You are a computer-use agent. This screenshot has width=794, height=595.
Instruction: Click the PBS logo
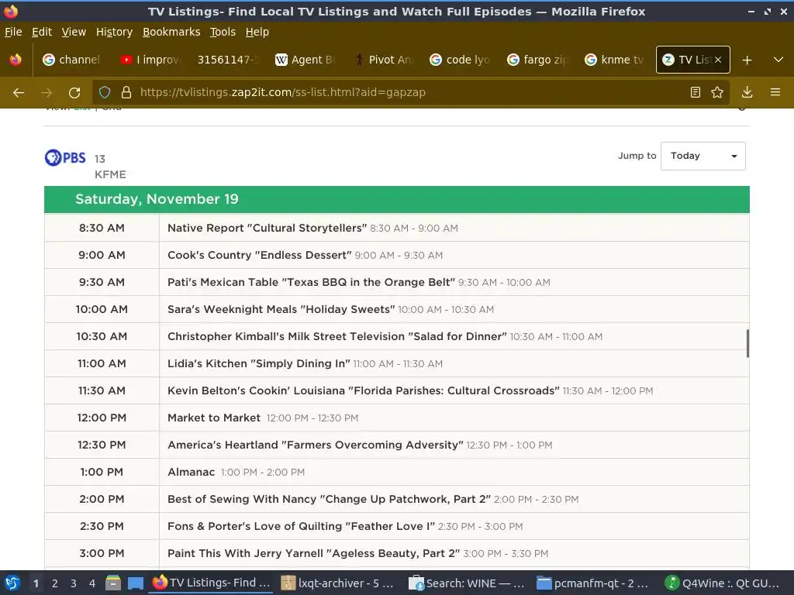pyautogui.click(x=65, y=158)
